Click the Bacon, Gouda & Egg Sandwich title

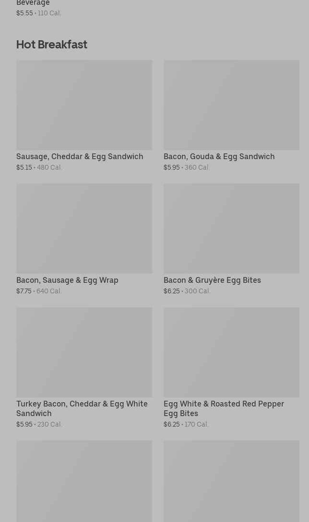pyautogui.click(x=219, y=156)
